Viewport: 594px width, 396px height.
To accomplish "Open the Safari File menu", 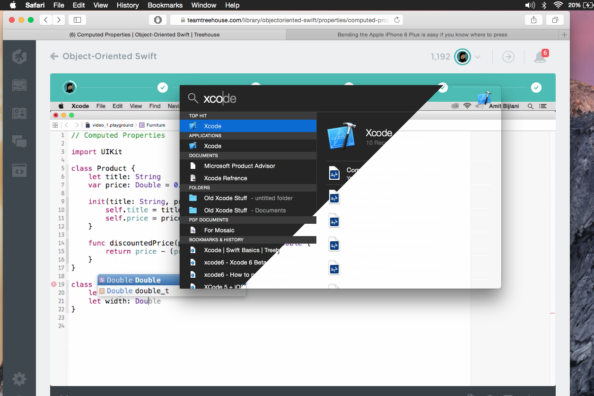I will 59,5.
